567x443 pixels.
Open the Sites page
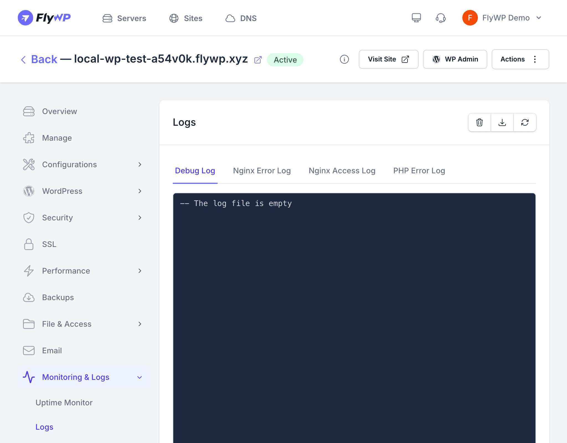pyautogui.click(x=185, y=18)
